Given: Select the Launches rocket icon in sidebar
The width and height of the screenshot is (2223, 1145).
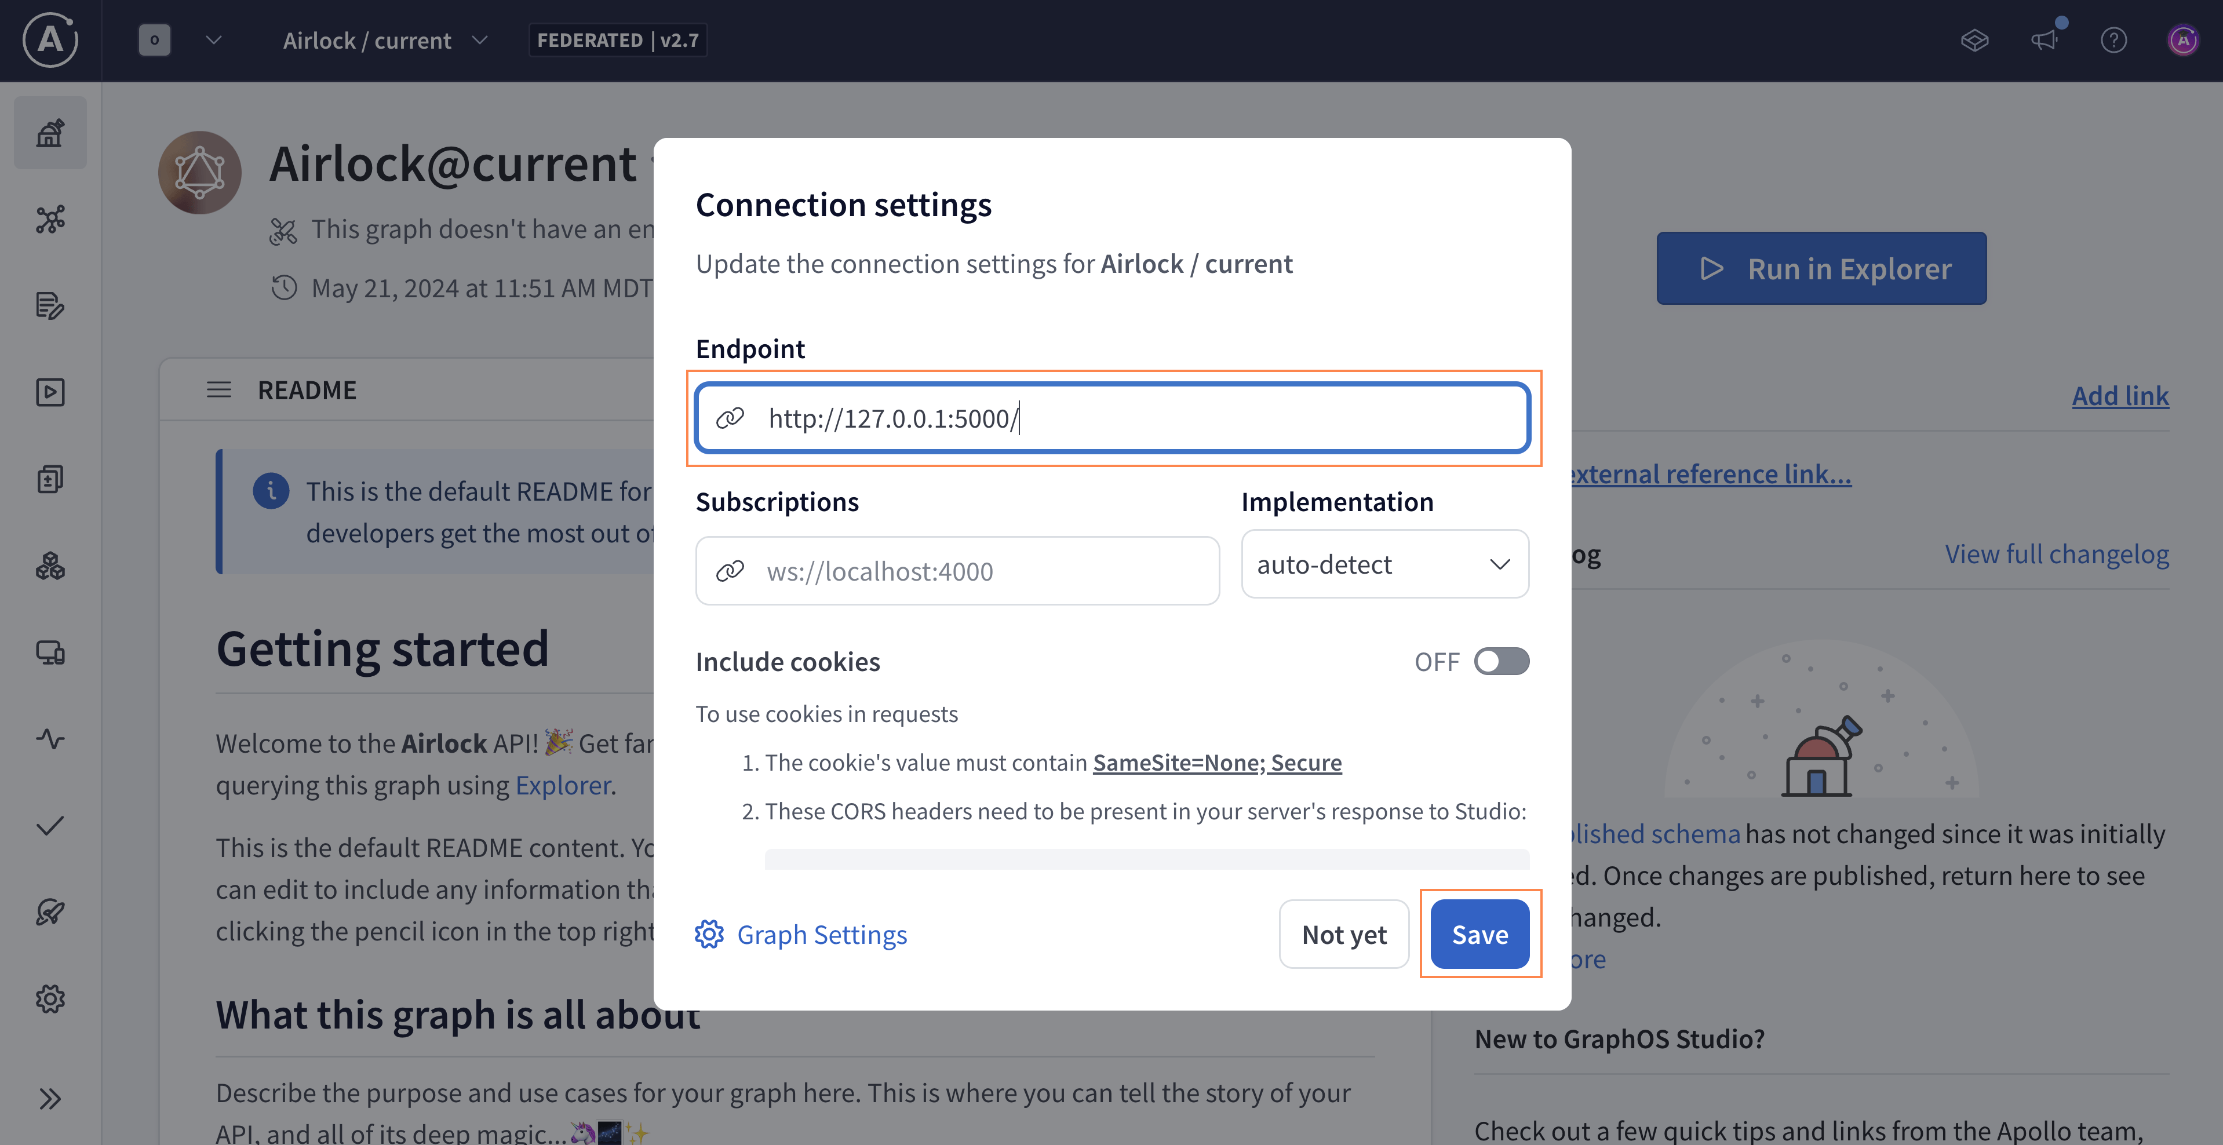Looking at the screenshot, I should (x=50, y=912).
